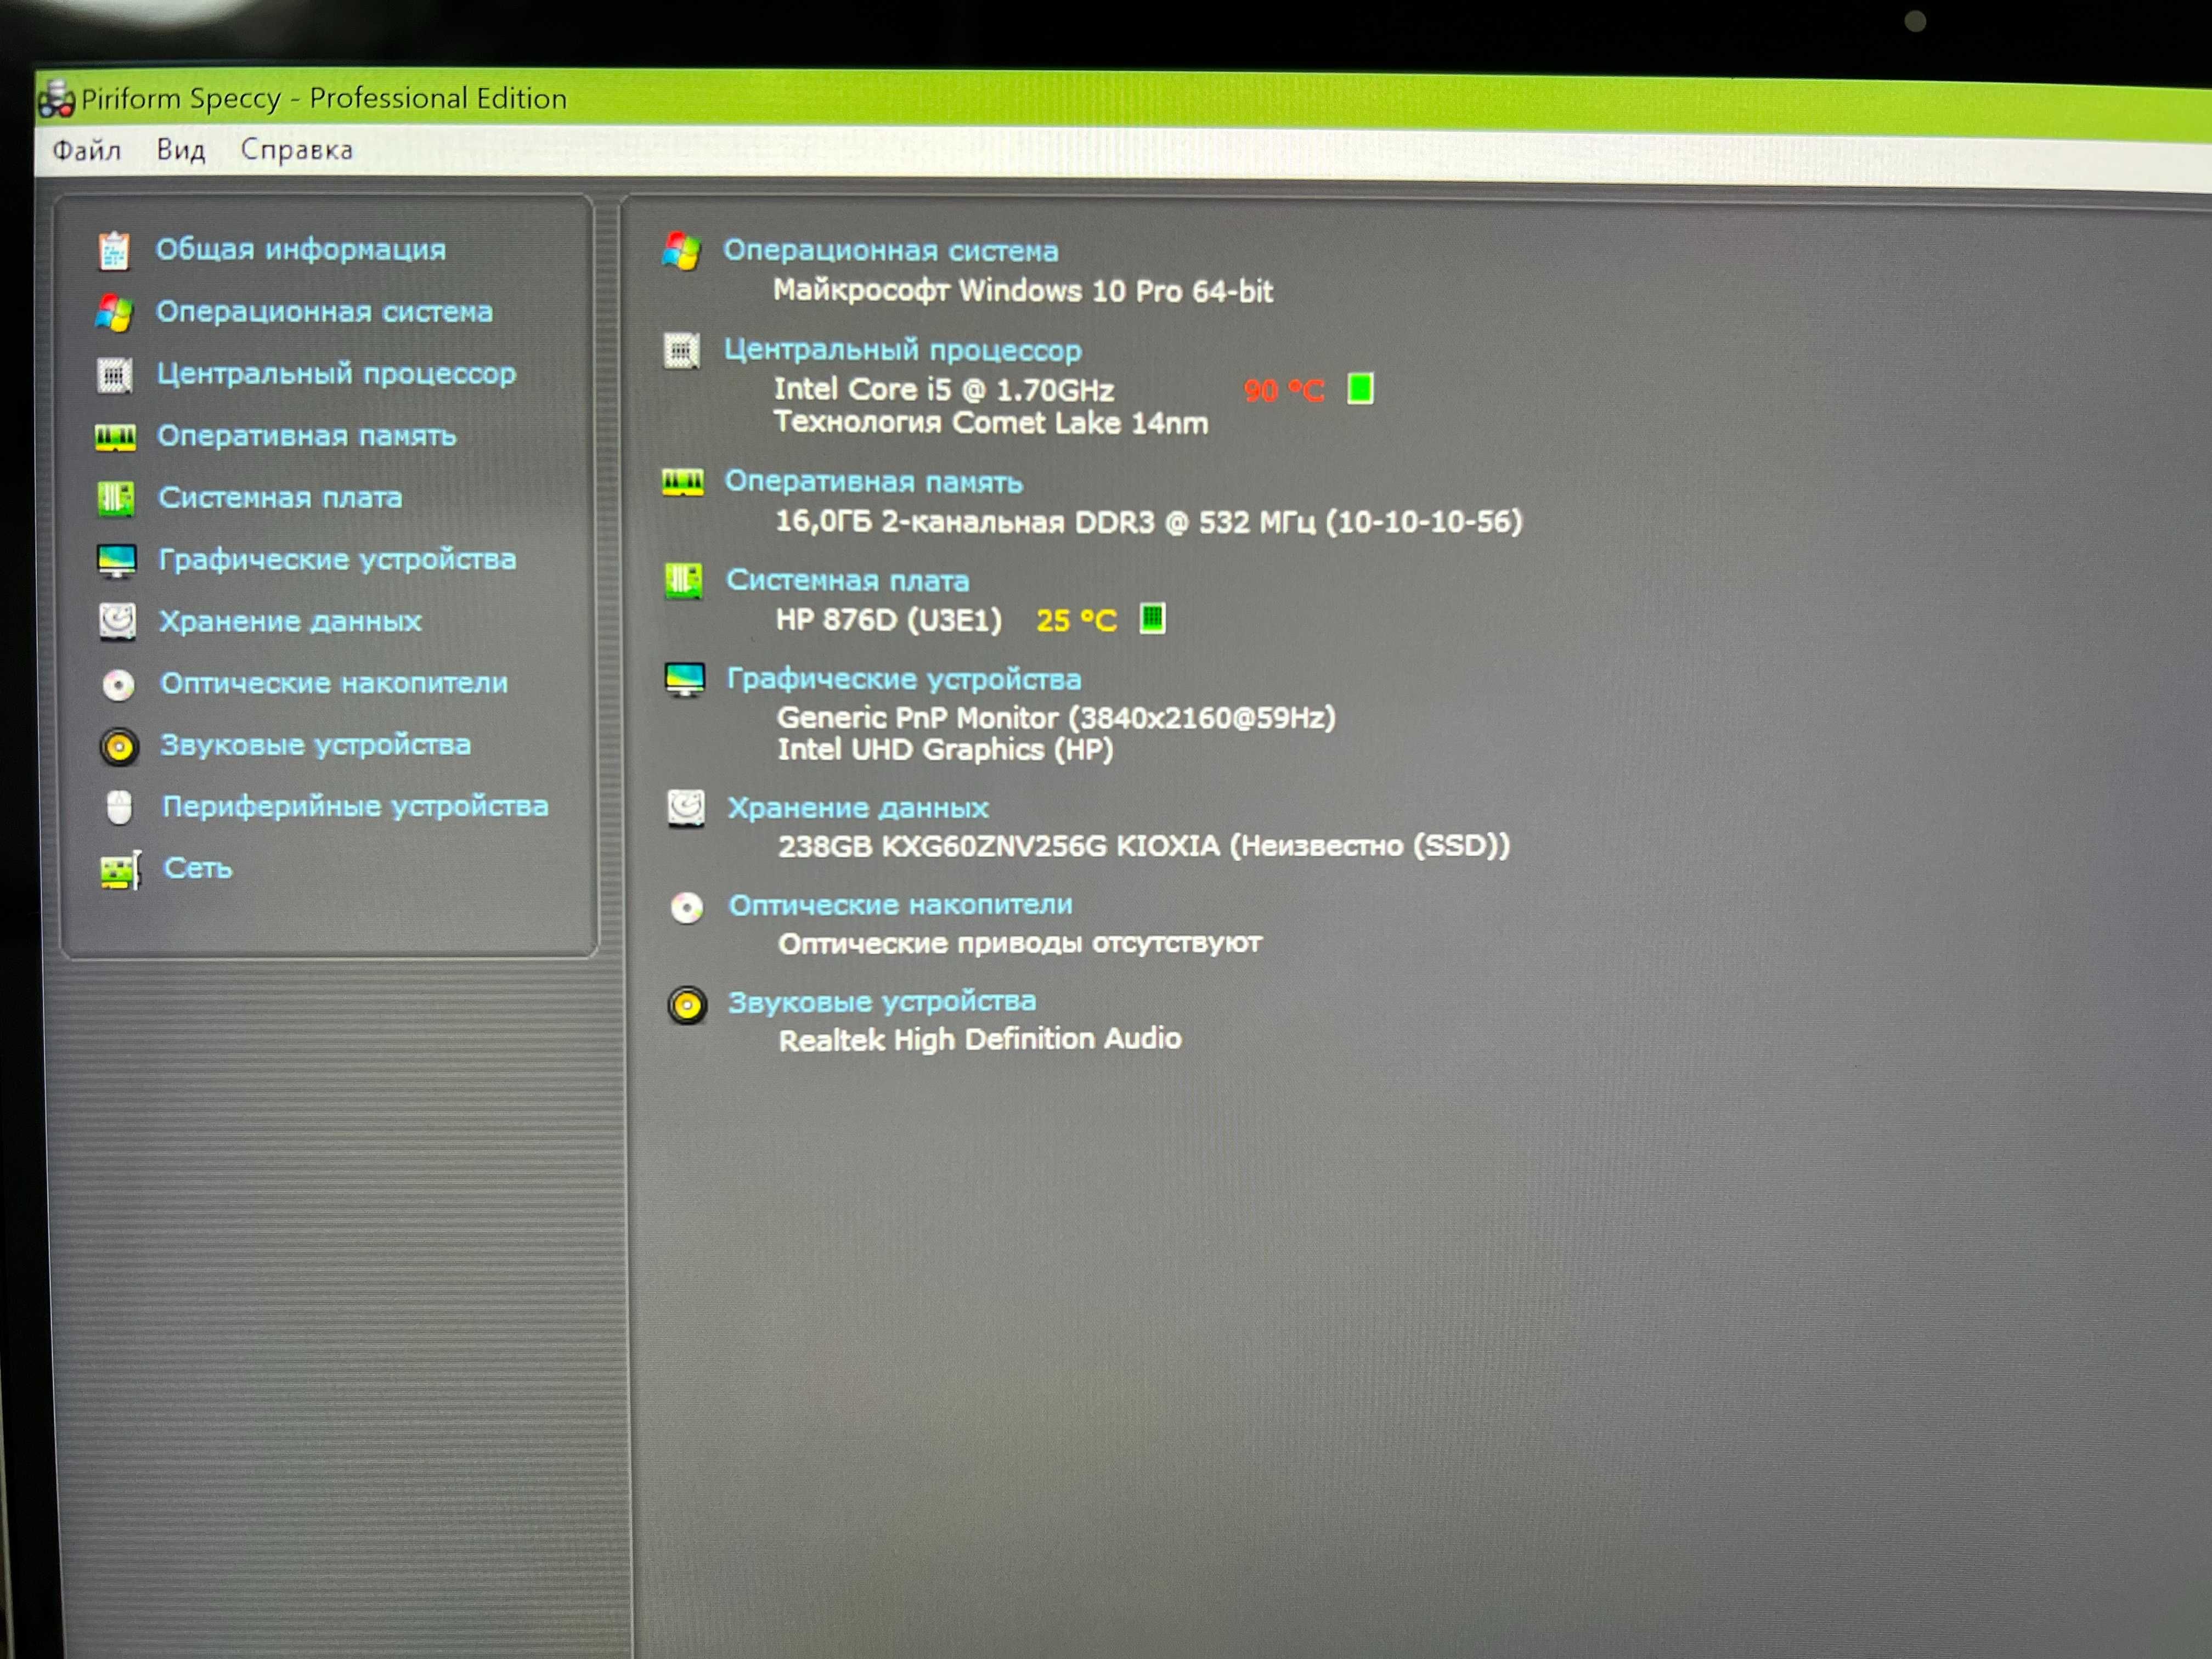Open the Операционная система heading link in summary
The image size is (2212, 1659).
[891, 250]
